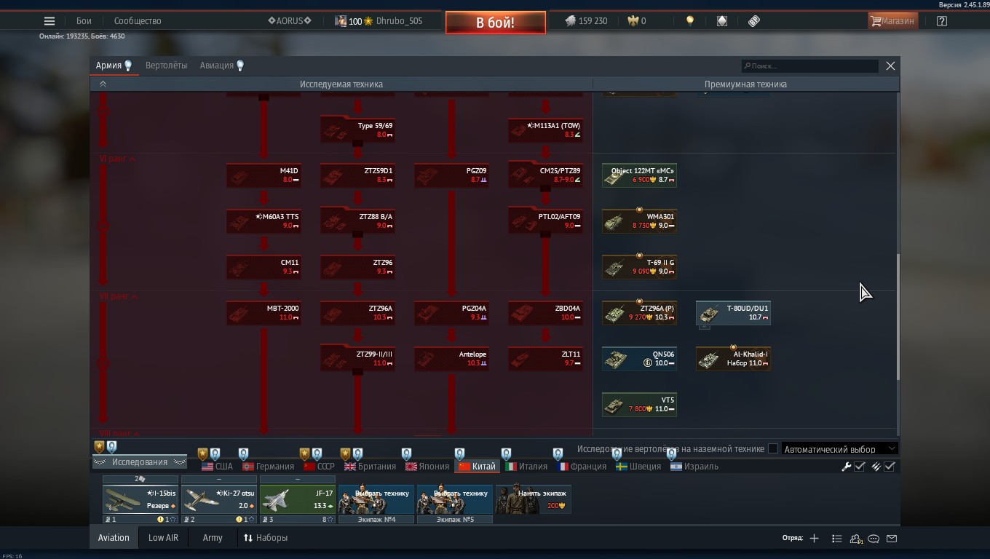The height and width of the screenshot is (559, 990).
Task: Select the PTL02/AFT09 vehicle
Action: (x=545, y=221)
